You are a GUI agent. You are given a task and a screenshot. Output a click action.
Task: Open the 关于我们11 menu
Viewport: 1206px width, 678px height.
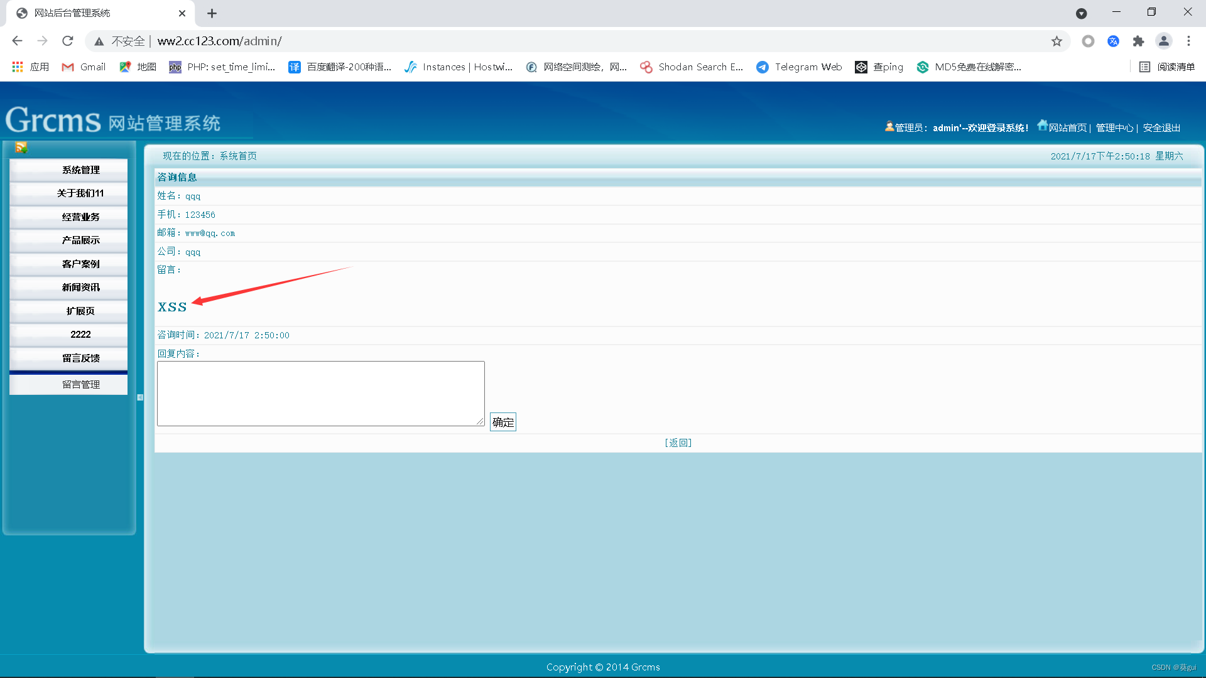(68, 193)
